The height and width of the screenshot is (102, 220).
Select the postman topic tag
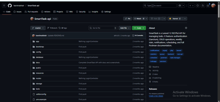click(x=164, y=58)
